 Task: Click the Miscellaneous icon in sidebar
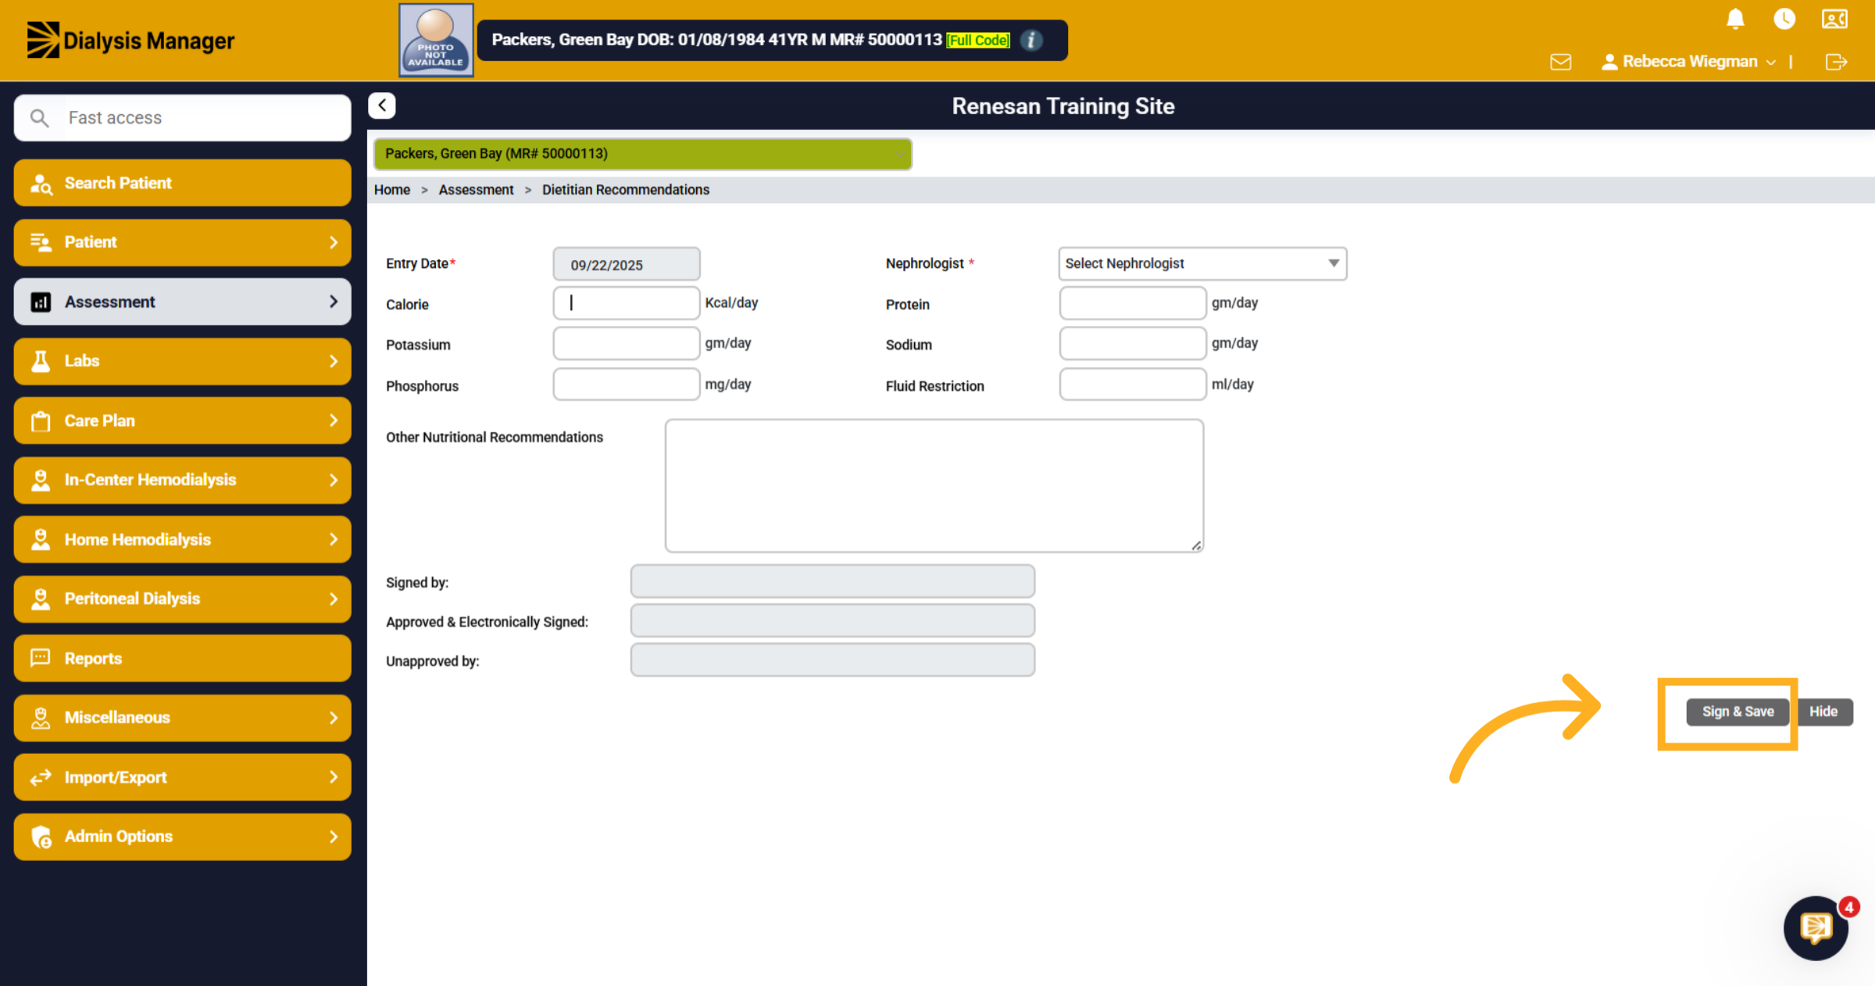pyautogui.click(x=41, y=717)
